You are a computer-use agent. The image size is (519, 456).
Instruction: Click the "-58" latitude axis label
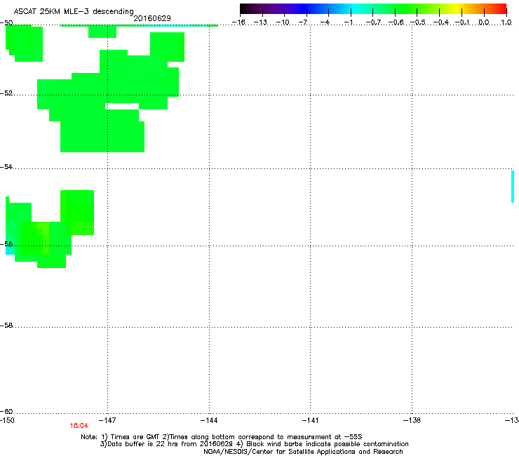(x=6, y=326)
